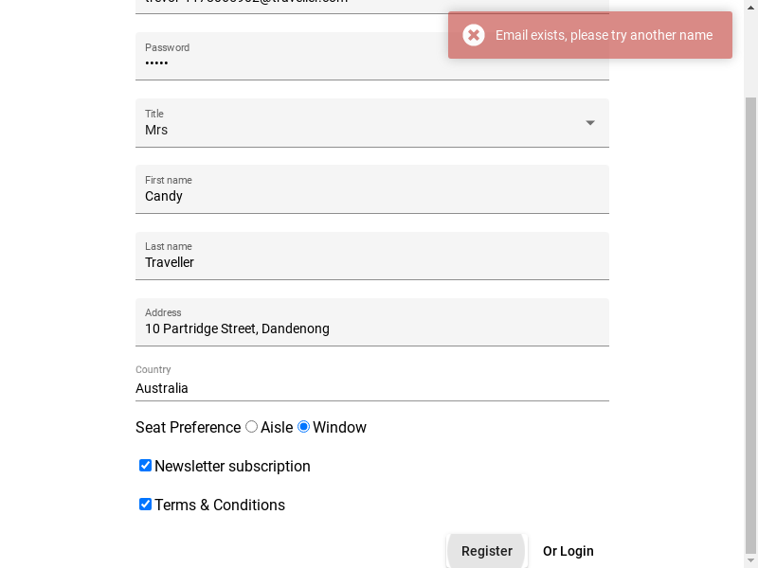758x568 pixels.
Task: Uncheck the Newsletter subscription checkbox
Action: click(x=145, y=466)
